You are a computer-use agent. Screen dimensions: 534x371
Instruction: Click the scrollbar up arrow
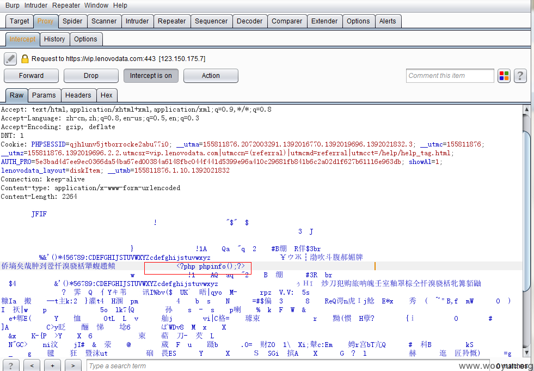527,110
